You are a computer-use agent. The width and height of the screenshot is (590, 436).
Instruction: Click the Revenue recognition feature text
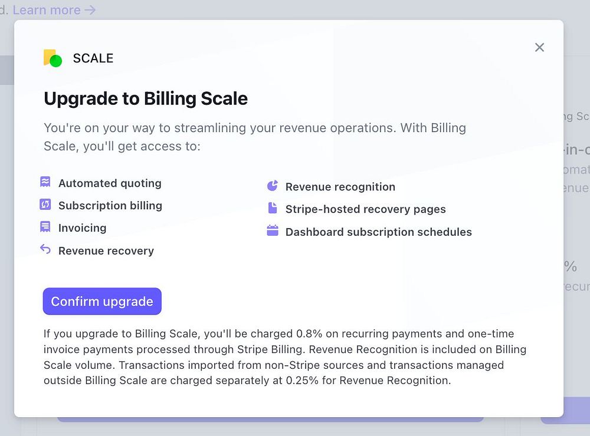(340, 187)
